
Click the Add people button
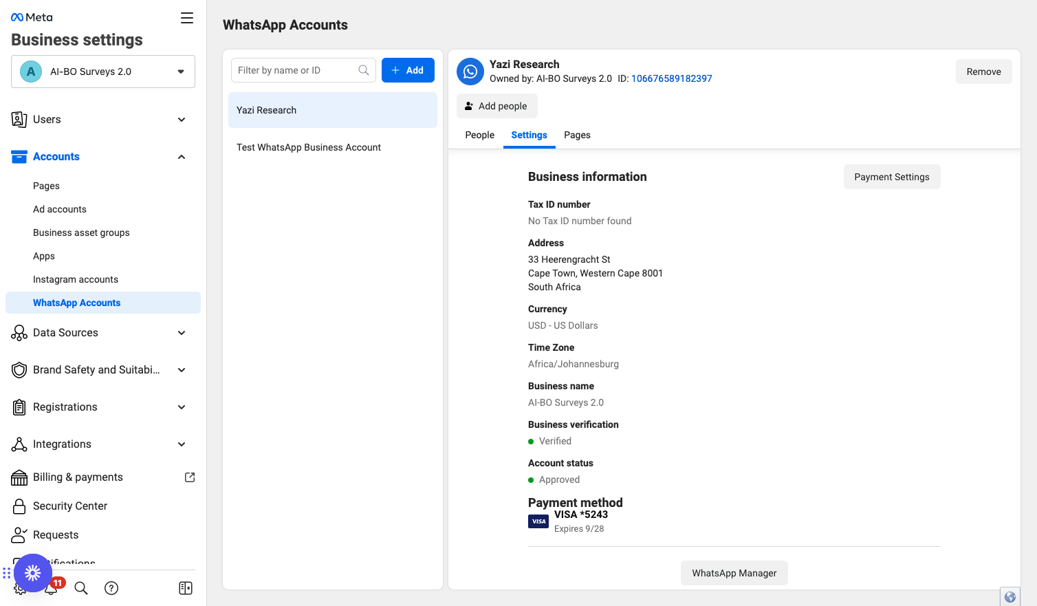pyautogui.click(x=497, y=106)
